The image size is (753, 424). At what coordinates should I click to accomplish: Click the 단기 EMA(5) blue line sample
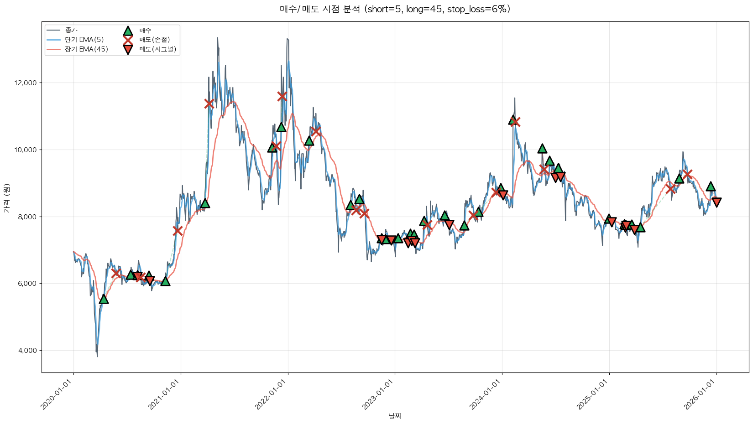tap(53, 40)
